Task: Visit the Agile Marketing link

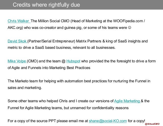Action: tap(127, 101)
